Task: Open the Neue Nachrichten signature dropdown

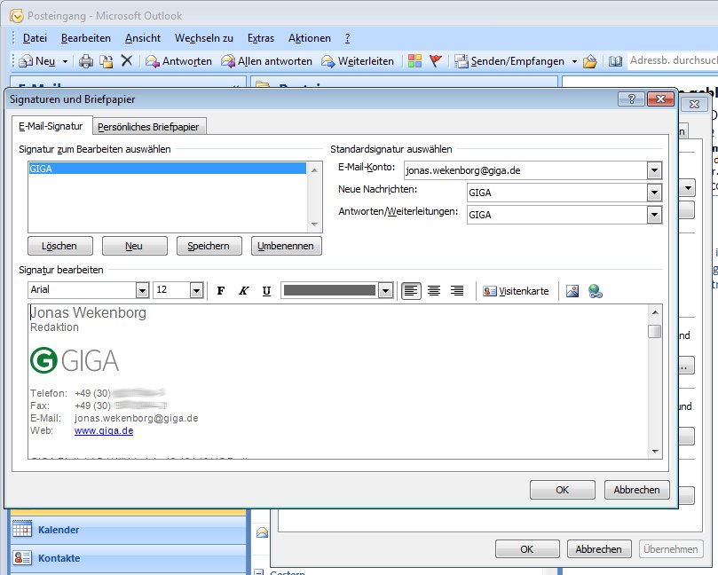Action: point(654,193)
